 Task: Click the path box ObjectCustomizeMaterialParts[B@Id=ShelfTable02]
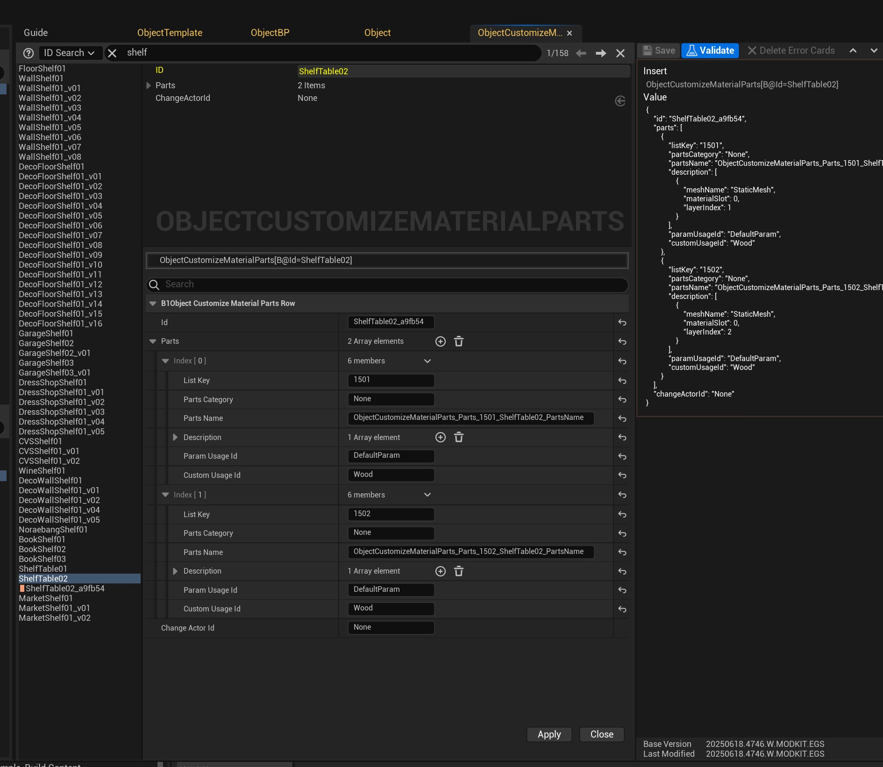pos(387,260)
